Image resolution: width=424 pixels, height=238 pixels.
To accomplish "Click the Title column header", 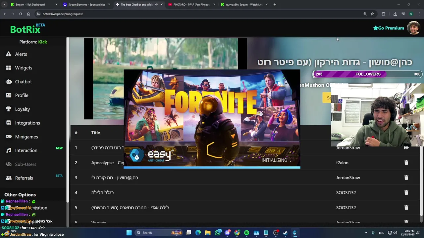I will (96, 133).
